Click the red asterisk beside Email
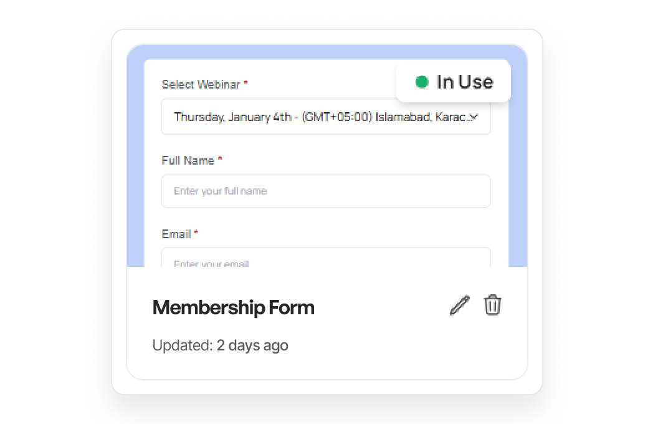The image size is (653, 424). point(196,232)
